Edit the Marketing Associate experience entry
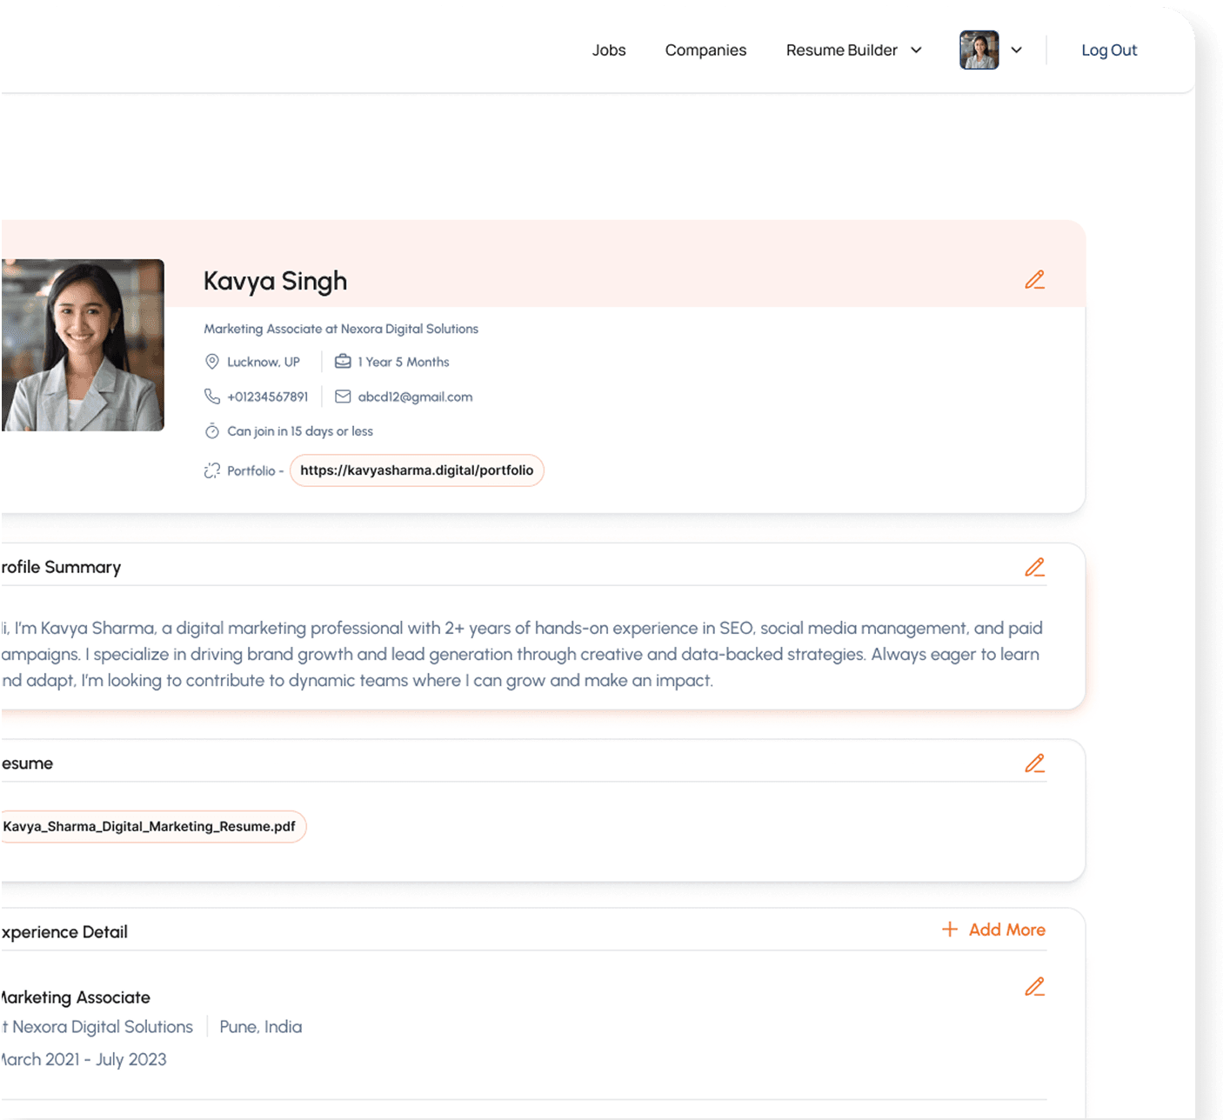Viewport: 1230px width, 1120px height. pos(1034,987)
